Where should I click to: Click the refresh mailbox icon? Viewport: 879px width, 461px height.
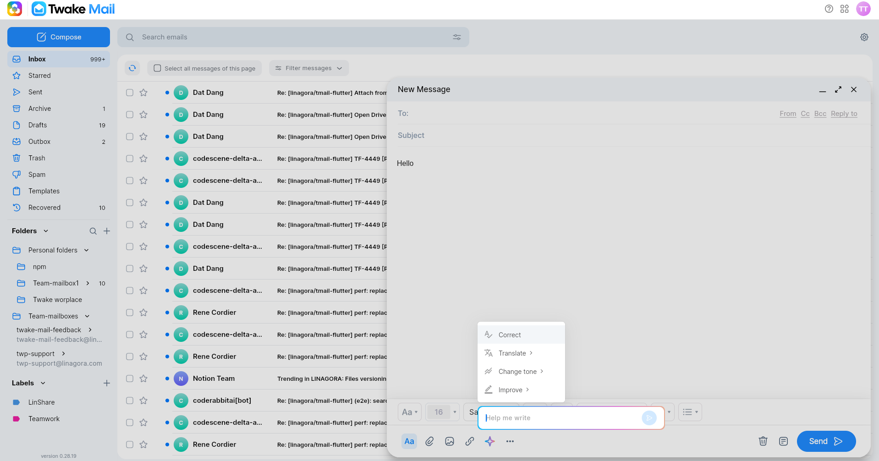(132, 68)
